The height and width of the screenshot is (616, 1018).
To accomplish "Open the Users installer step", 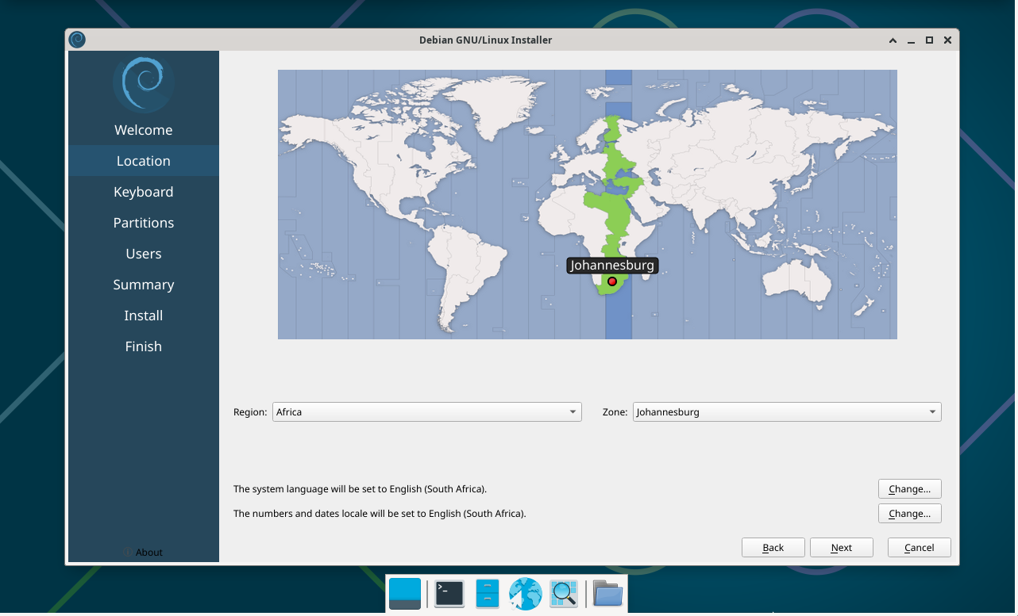I will (x=144, y=253).
